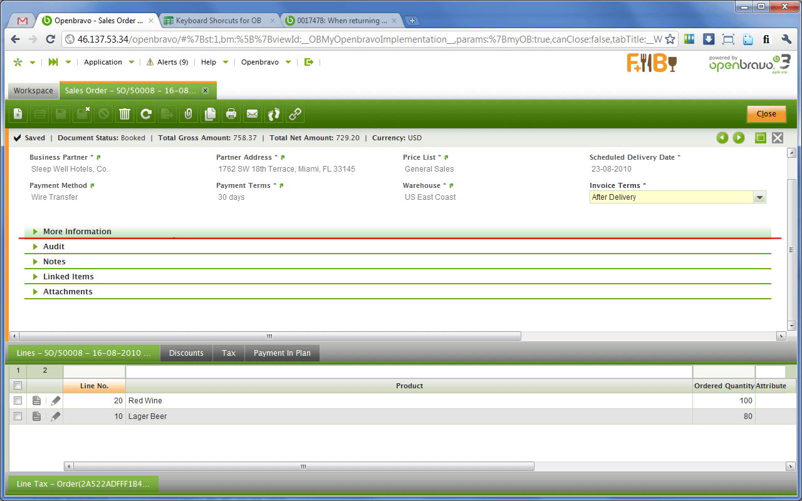Open the Payment In Plan tab
The height and width of the screenshot is (501, 802).
pos(282,353)
